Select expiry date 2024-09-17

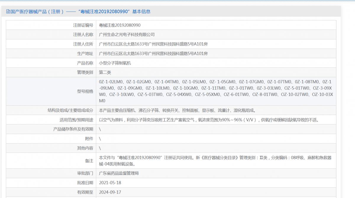(110, 192)
